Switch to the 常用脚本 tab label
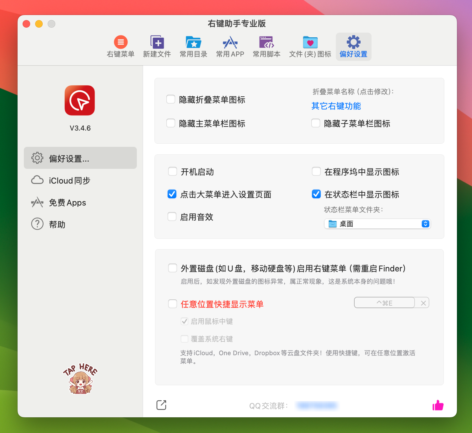This screenshot has width=472, height=433. pyautogui.click(x=266, y=54)
